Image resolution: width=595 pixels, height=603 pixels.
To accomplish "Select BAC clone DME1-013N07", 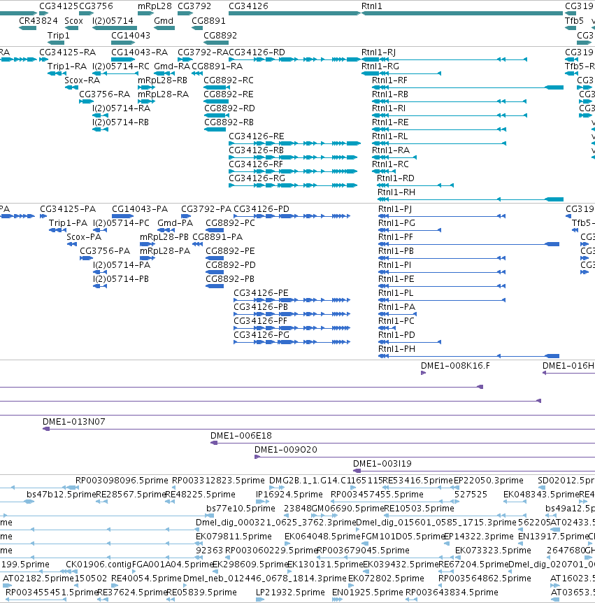I will (x=74, y=422).
